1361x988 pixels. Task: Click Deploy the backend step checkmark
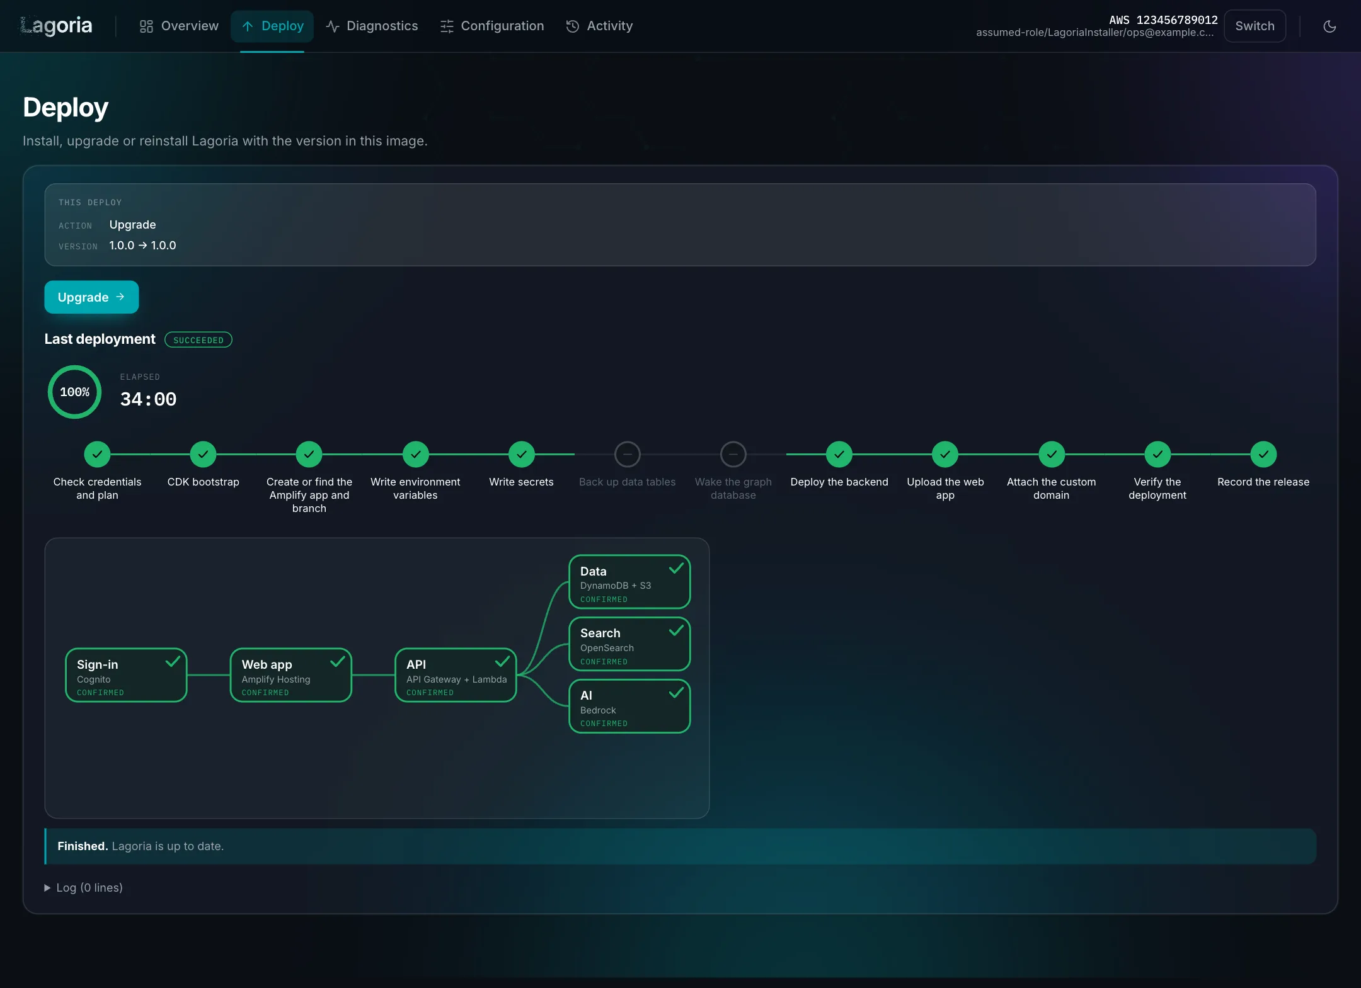[839, 454]
